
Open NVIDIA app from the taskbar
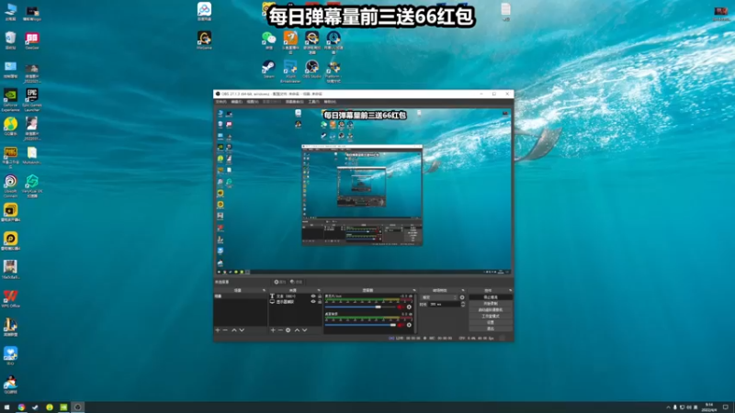(63, 407)
